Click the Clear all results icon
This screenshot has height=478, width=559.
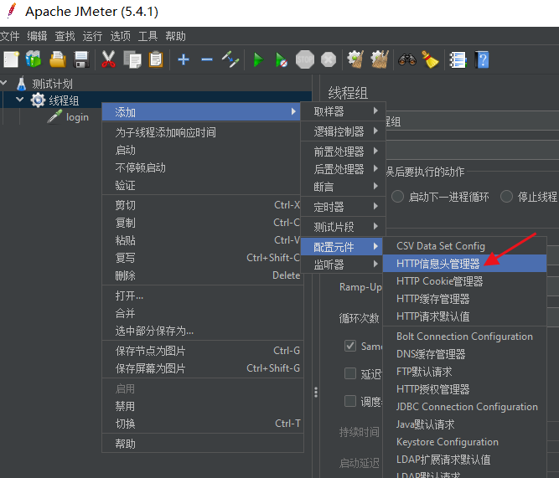click(x=380, y=59)
